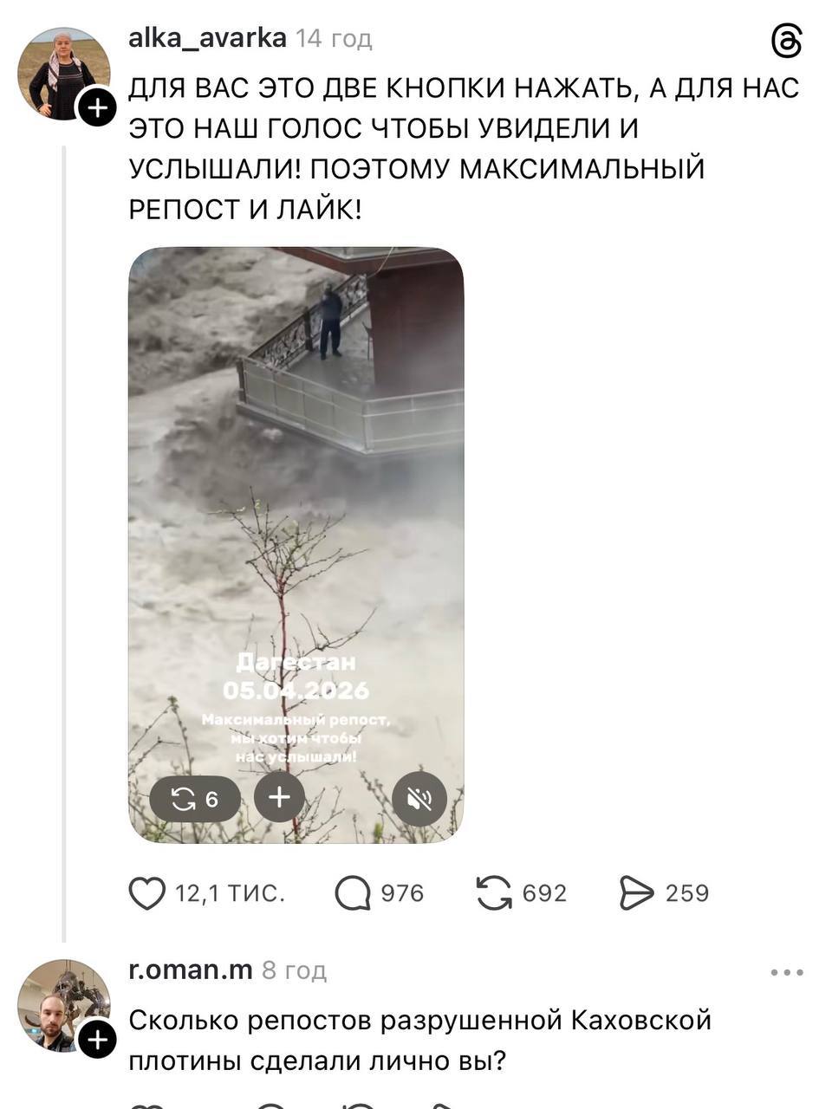View r.oman.m profile picture
The height and width of the screenshot is (1109, 832).
[64, 1006]
